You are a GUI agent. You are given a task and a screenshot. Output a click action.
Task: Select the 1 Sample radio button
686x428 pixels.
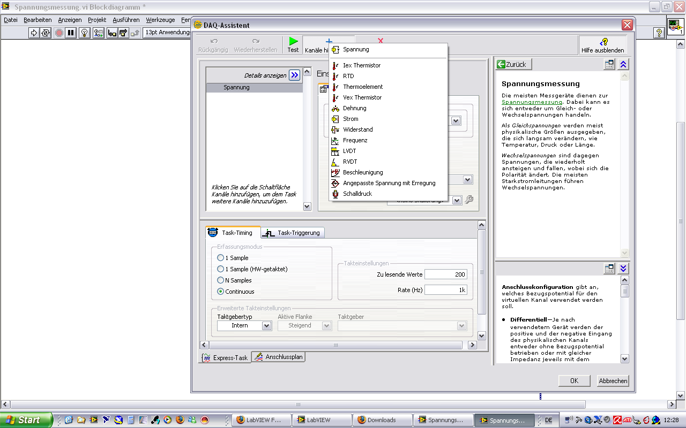pos(220,258)
